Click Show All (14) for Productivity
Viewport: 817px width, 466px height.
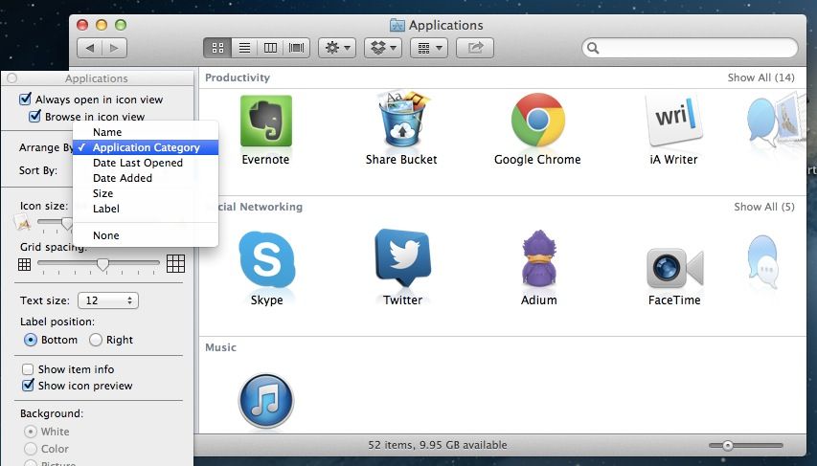point(760,78)
